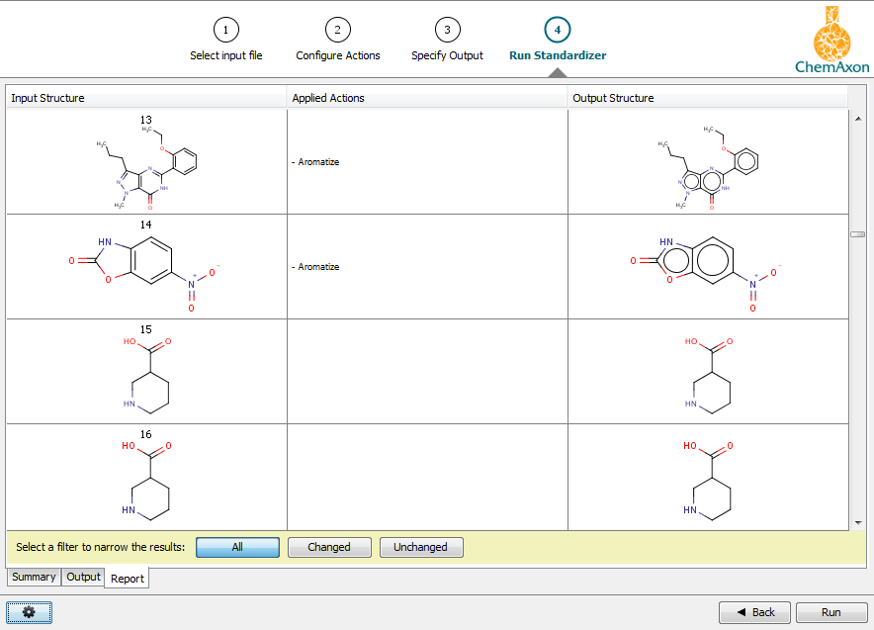The width and height of the screenshot is (874, 630).
Task: Click the step 2 Configure Actions circle
Action: pos(337,30)
